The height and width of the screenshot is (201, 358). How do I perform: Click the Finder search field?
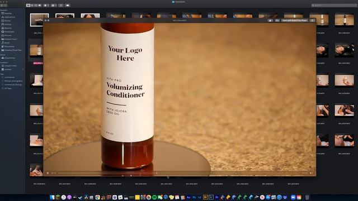pos(335,5)
